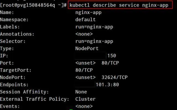This screenshot has width=177, height=110.
Task: Click the <none> value beside Events
Action: pyautogui.click(x=84, y=106)
